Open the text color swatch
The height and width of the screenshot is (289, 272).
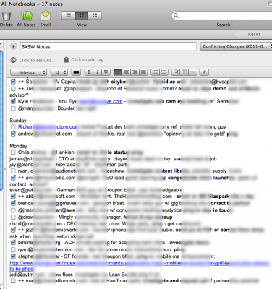click(77, 72)
